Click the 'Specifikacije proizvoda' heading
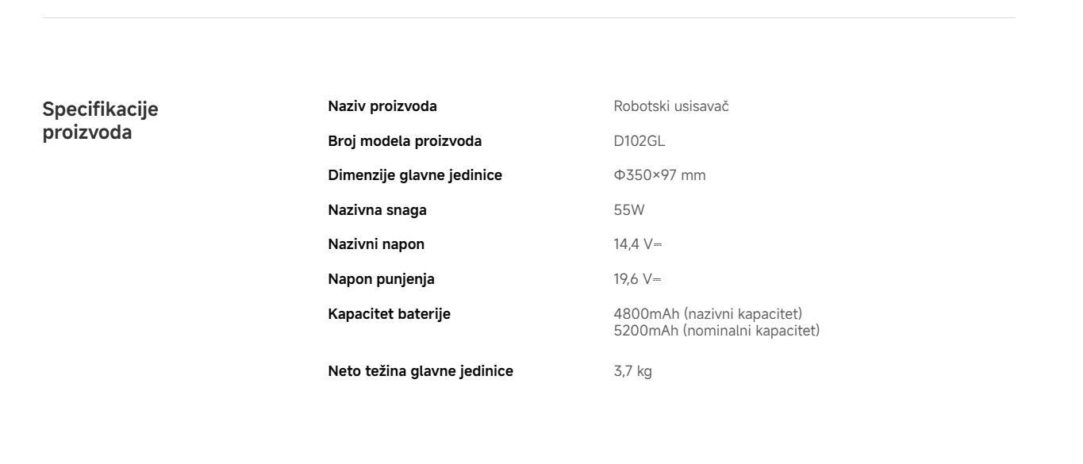Viewport: 1083px width, 464px height. (x=100, y=121)
